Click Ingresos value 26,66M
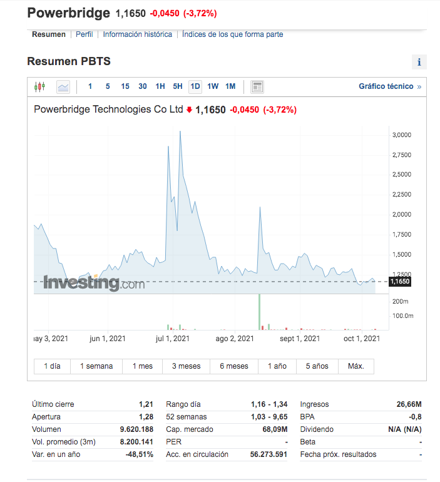 [x=409, y=404]
